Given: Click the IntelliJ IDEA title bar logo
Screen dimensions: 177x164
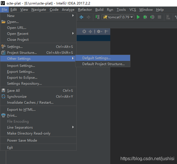Looking at the screenshot, I should click(x=3, y=3).
